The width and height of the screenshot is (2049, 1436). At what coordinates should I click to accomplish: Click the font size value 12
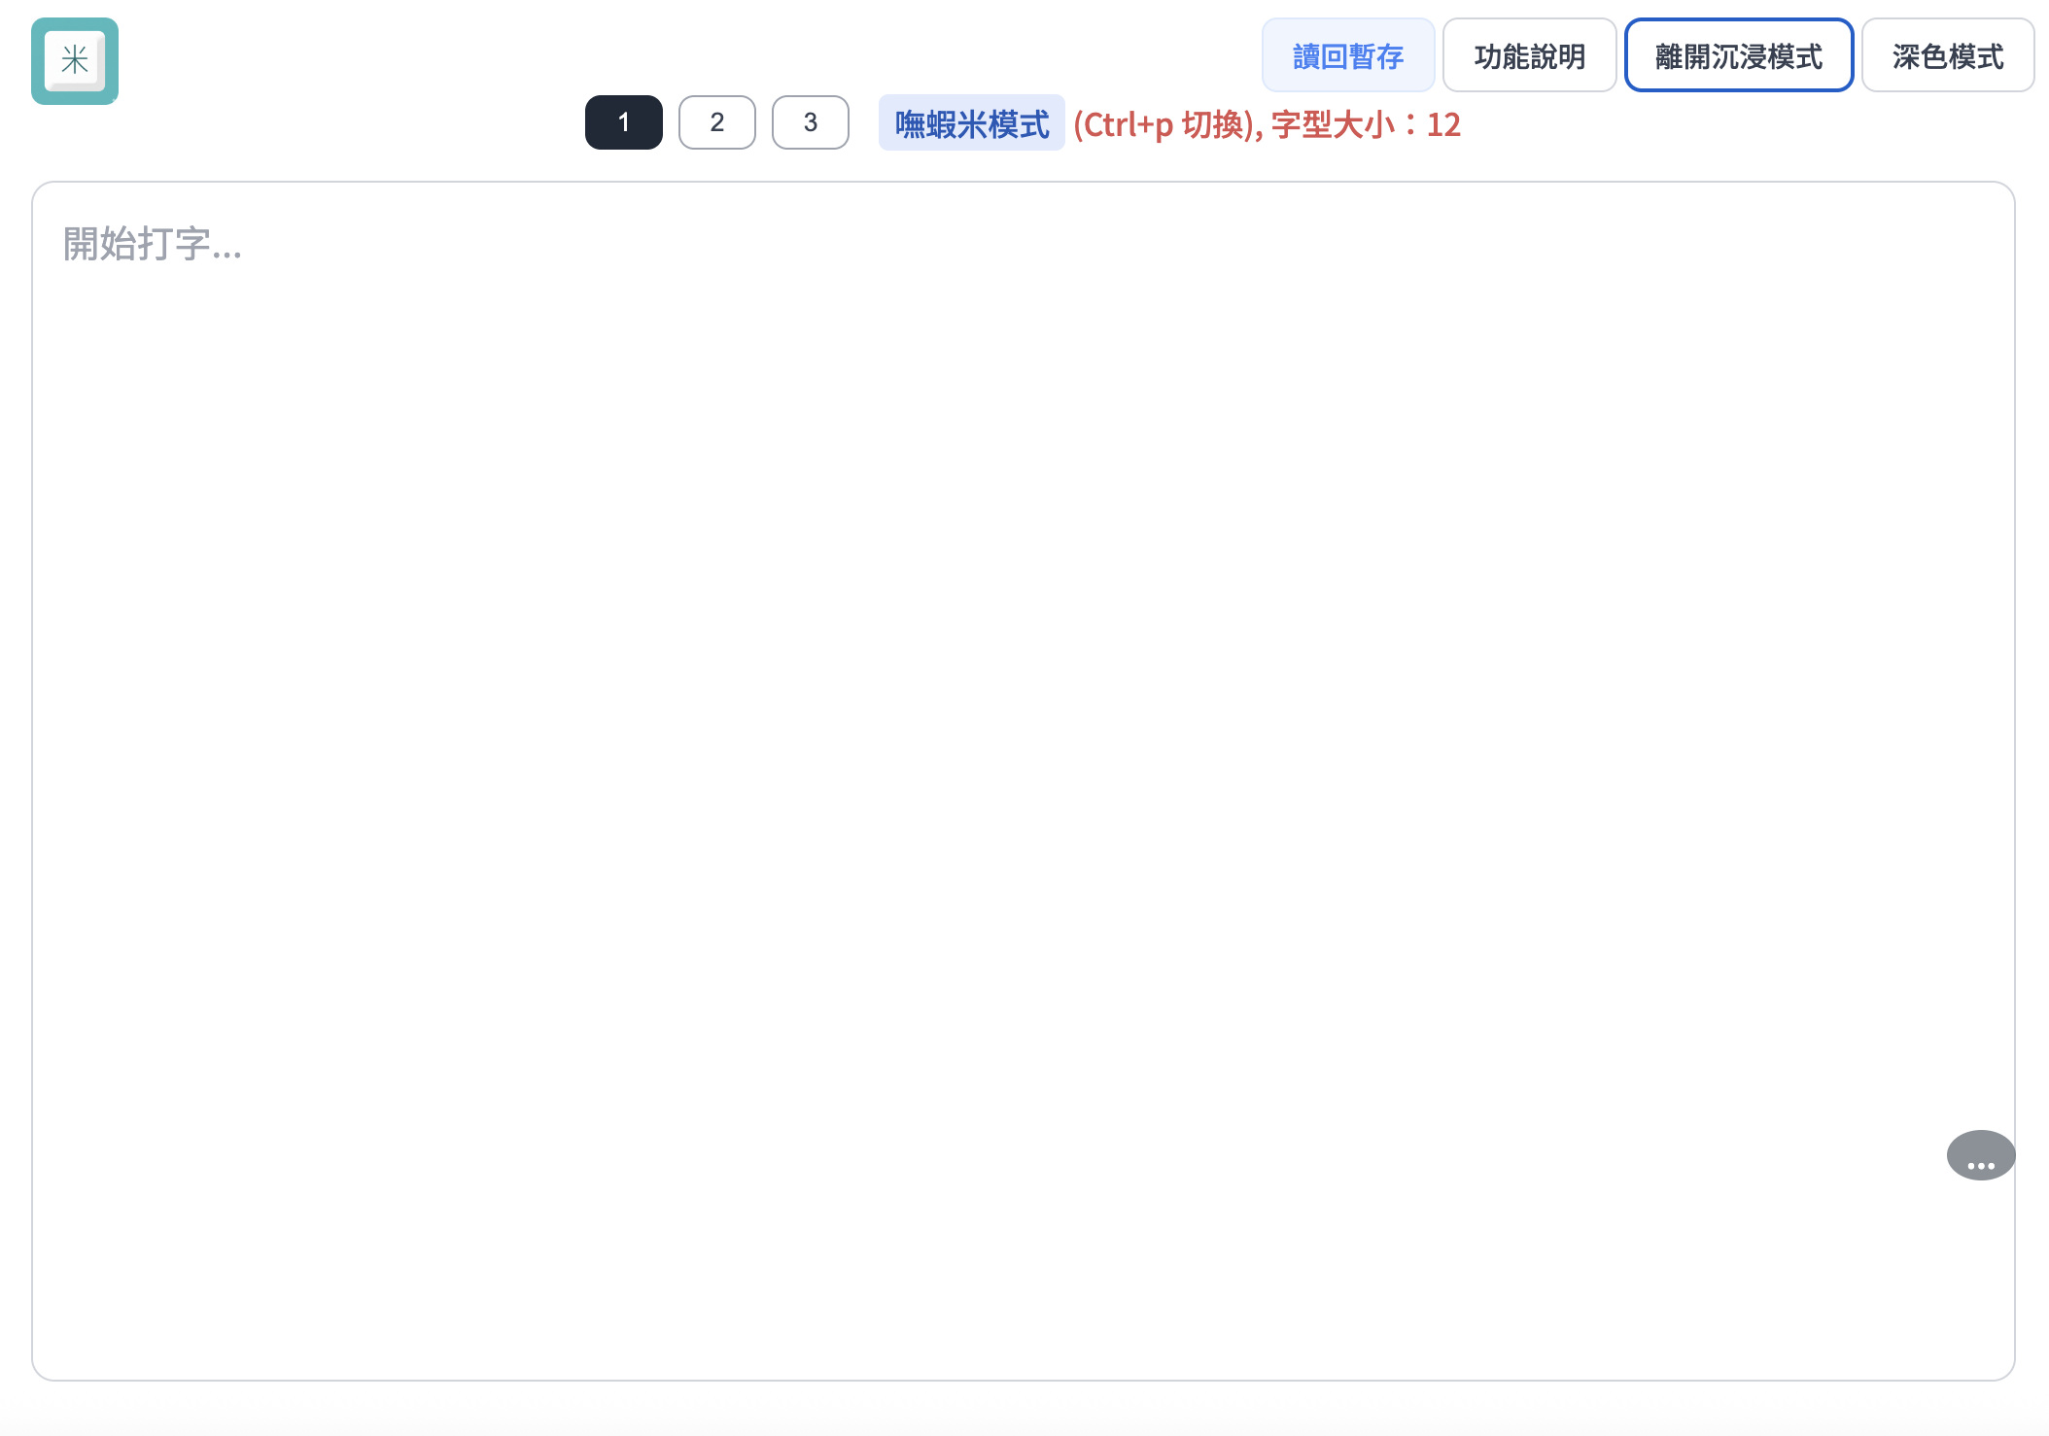click(x=1443, y=124)
